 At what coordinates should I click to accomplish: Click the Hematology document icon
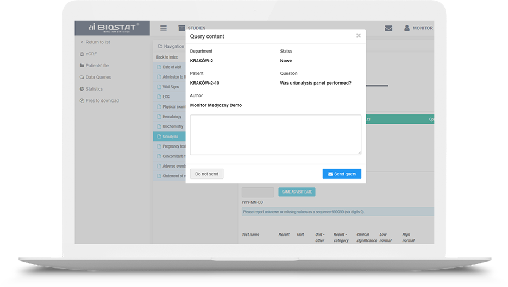159,117
